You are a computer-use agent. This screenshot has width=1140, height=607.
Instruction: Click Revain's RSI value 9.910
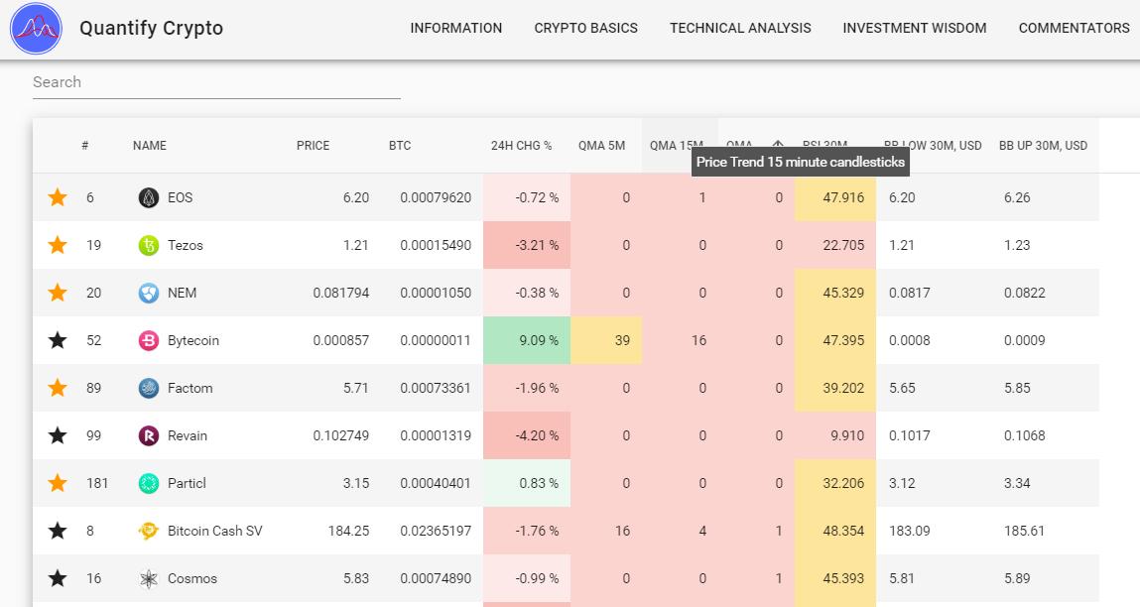835,435
